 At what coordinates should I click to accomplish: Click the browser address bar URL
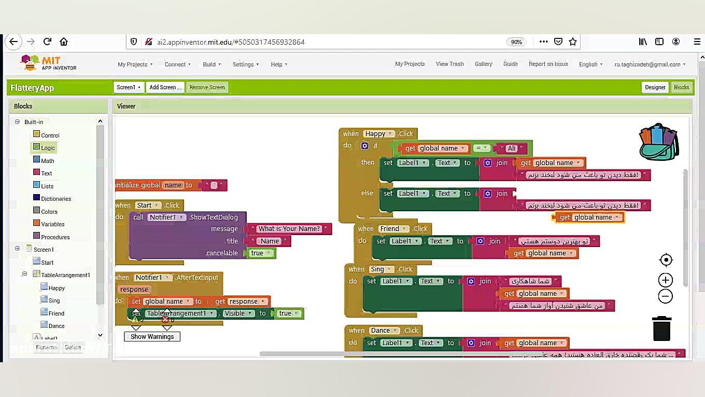[231, 42]
